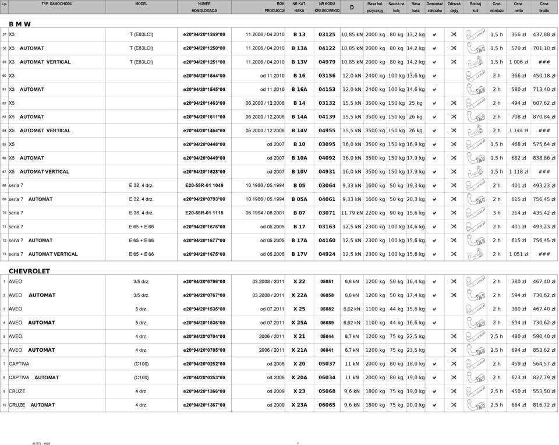Click gross price 607,62 zł
This screenshot has height=445, width=559.
pyautogui.click(x=544, y=103)
